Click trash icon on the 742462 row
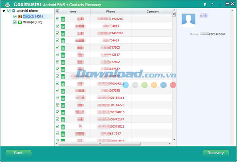 click(63, 76)
